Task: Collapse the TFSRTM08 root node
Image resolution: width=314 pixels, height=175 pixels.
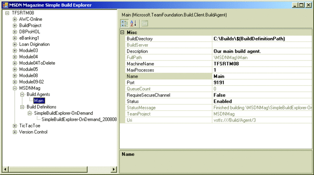Action: [7, 13]
